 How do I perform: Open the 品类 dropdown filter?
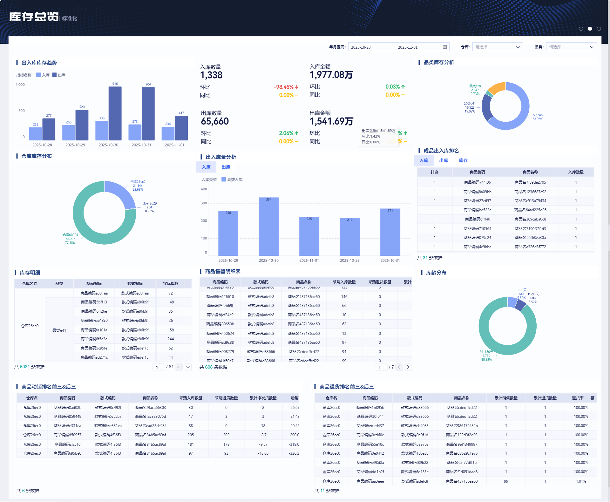[x=571, y=47]
